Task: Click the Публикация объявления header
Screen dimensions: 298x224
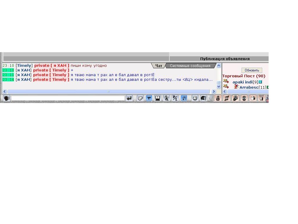Action: pyautogui.click(x=225, y=59)
